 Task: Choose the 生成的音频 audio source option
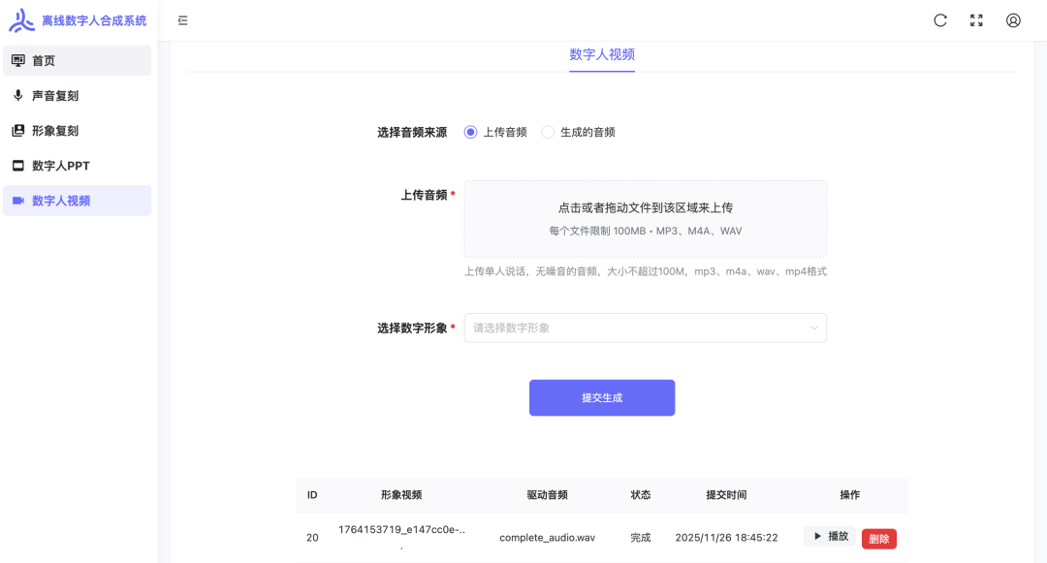click(548, 132)
